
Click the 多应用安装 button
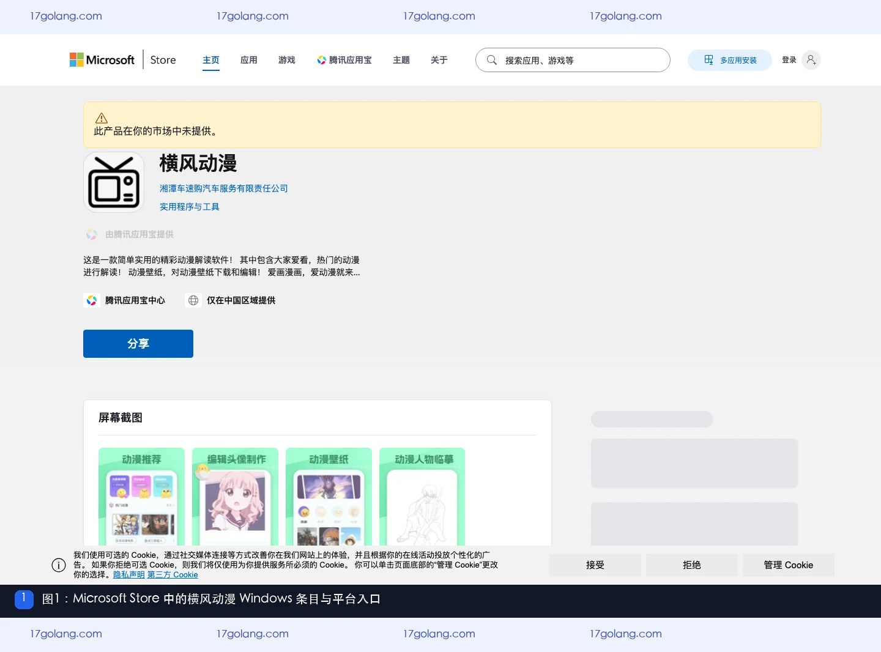point(730,60)
